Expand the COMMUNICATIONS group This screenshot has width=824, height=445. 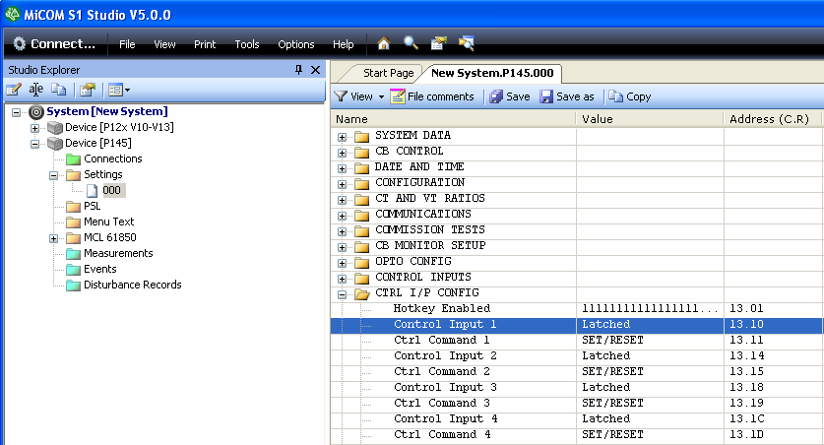343,216
